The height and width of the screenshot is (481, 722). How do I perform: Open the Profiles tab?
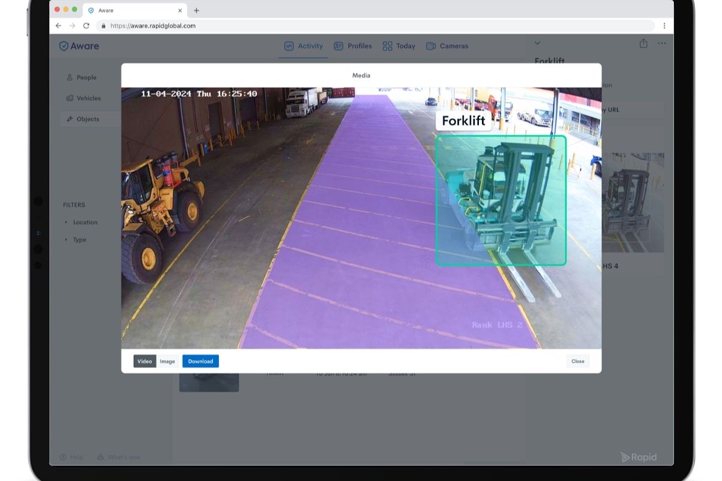pos(359,46)
